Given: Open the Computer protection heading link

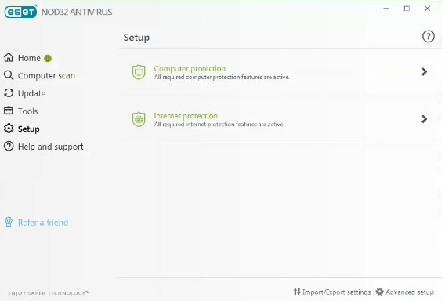Looking at the screenshot, I should [190, 69].
